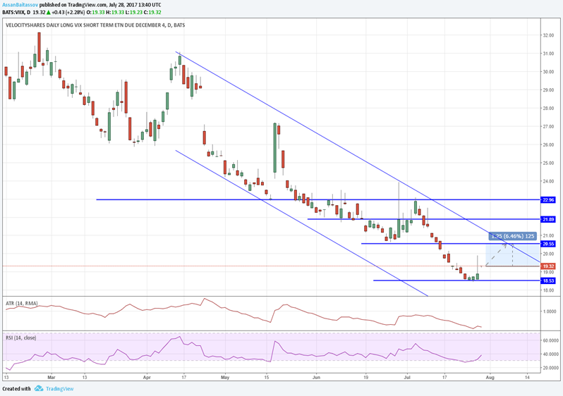Image resolution: width=563 pixels, height=396 pixels.
Task: Click the Aug label on the time axis
Action: click(490, 378)
